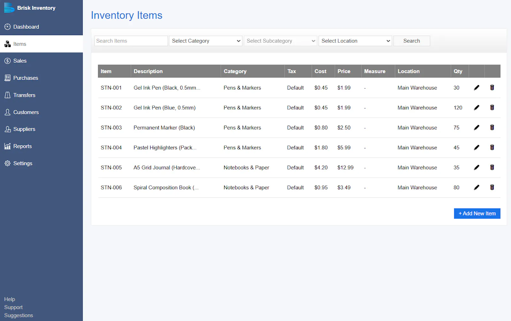Image resolution: width=511 pixels, height=321 pixels.
Task: Edit item STN-006 with the pencil icon
Action: [x=477, y=187]
